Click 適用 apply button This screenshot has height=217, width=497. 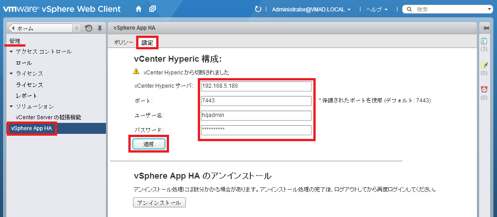tap(148, 144)
